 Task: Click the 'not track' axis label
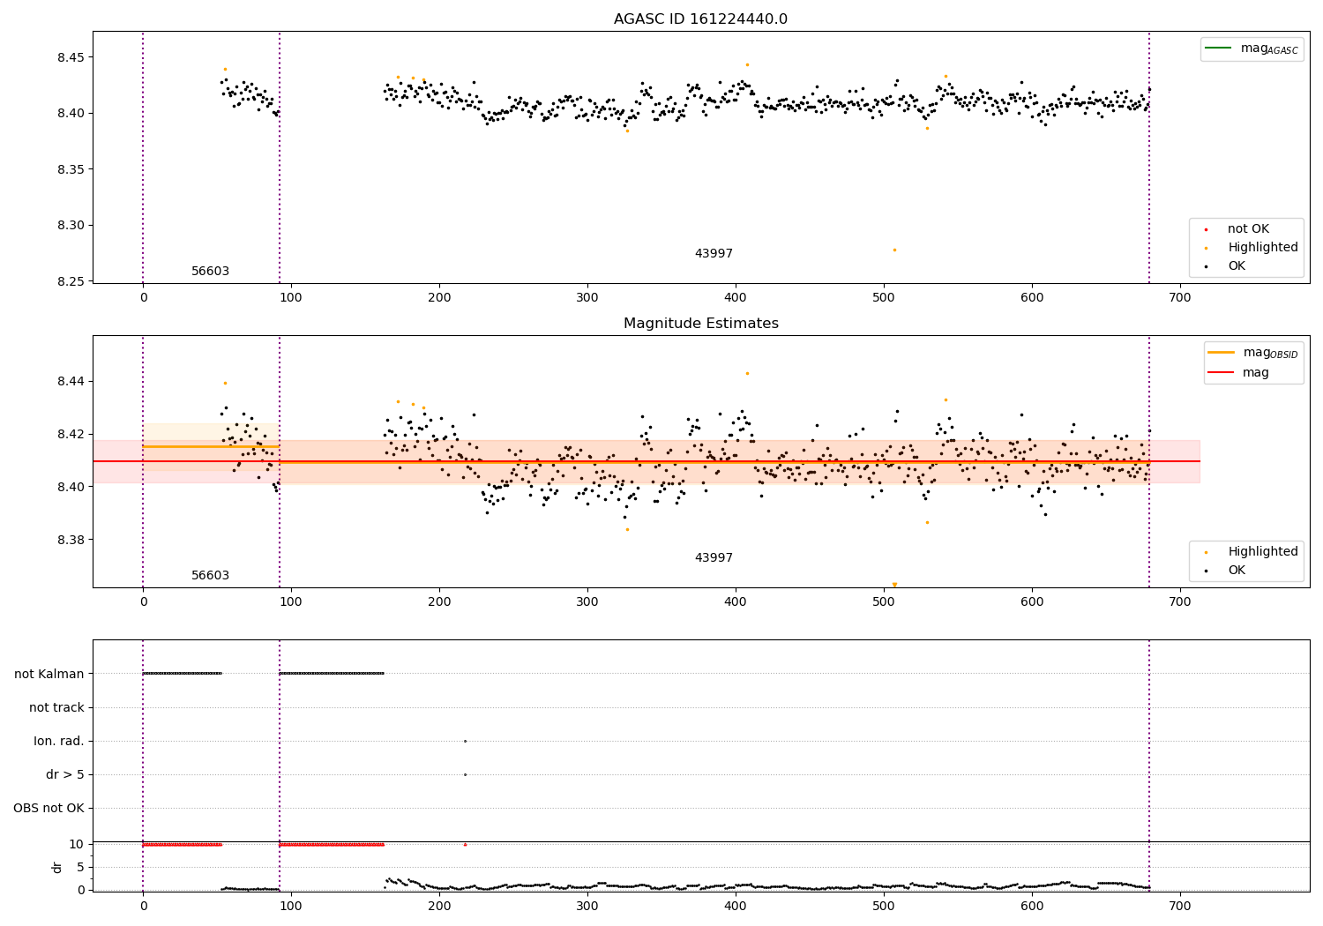coord(56,707)
